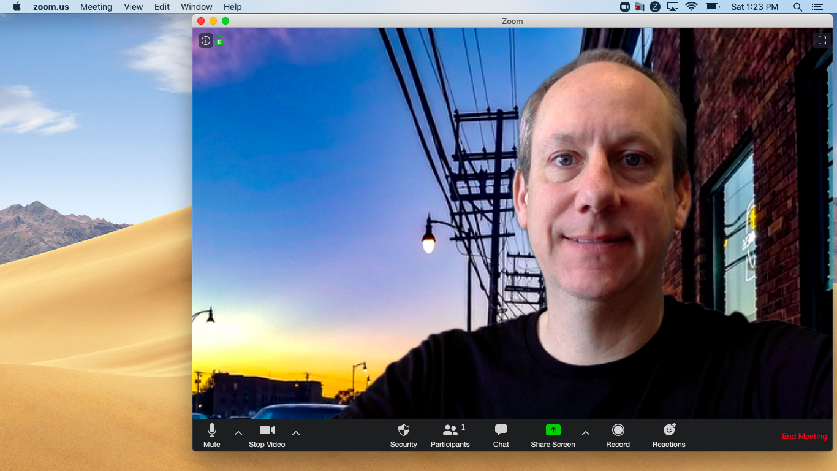Click the Wi-Fi menu bar icon
Viewport: 837px width, 471px height.
click(692, 7)
